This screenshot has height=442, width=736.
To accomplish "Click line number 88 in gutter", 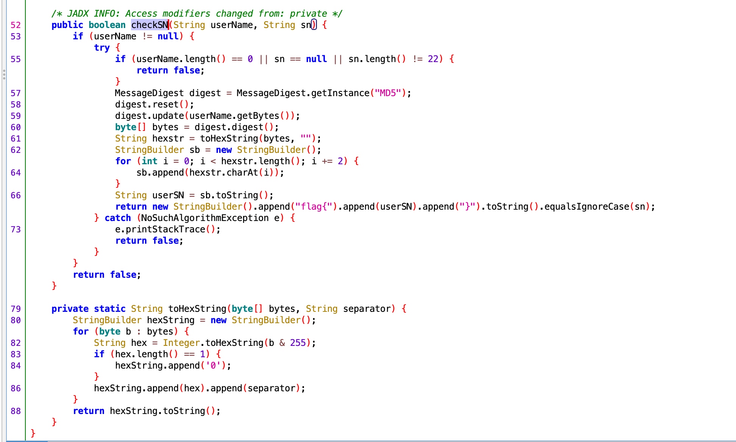I will (16, 411).
